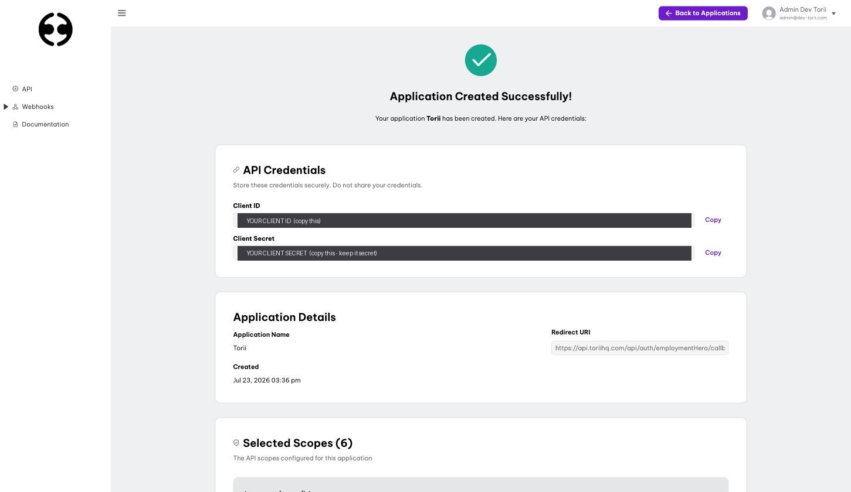The height and width of the screenshot is (492, 851).
Task: Select the Client ID field
Action: coord(463,220)
